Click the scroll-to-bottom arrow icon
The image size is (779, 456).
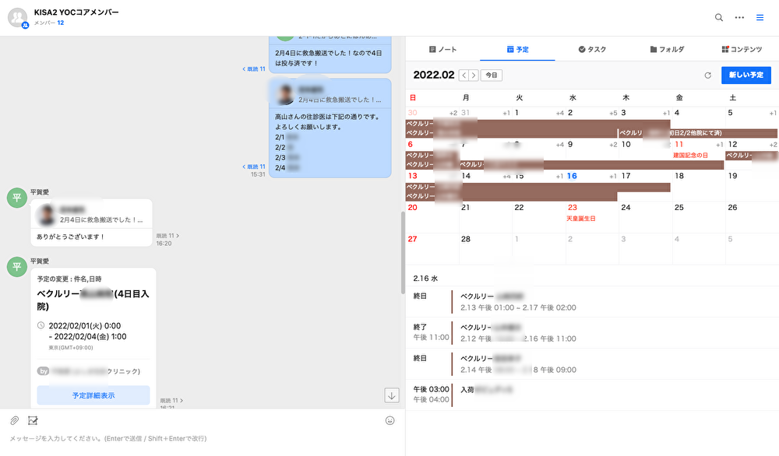click(392, 395)
